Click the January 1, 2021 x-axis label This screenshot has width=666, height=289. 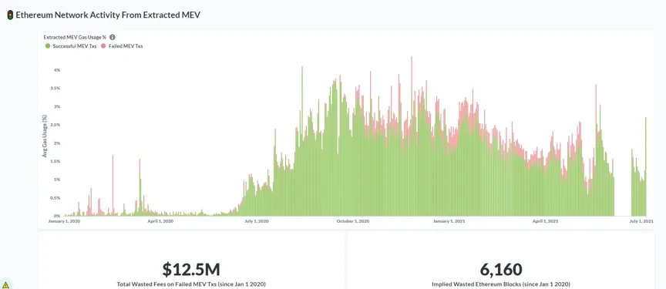(x=449, y=221)
